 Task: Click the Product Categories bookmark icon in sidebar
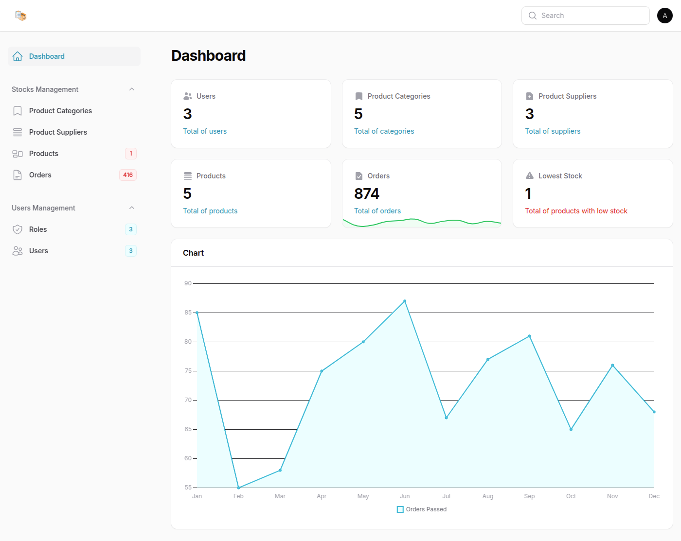18,111
